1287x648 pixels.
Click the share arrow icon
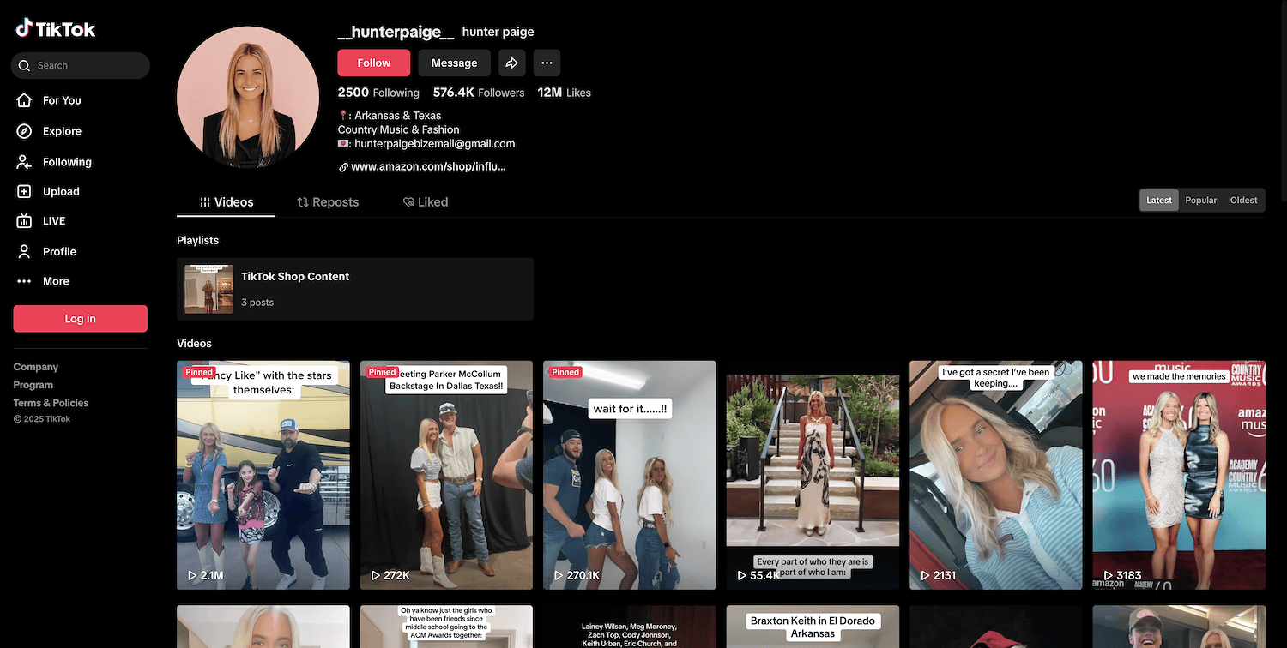click(511, 63)
